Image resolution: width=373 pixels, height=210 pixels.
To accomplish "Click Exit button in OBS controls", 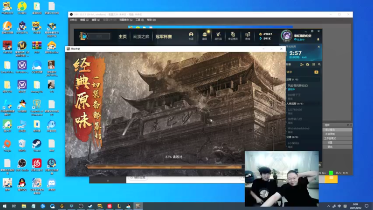I will coord(337,147).
